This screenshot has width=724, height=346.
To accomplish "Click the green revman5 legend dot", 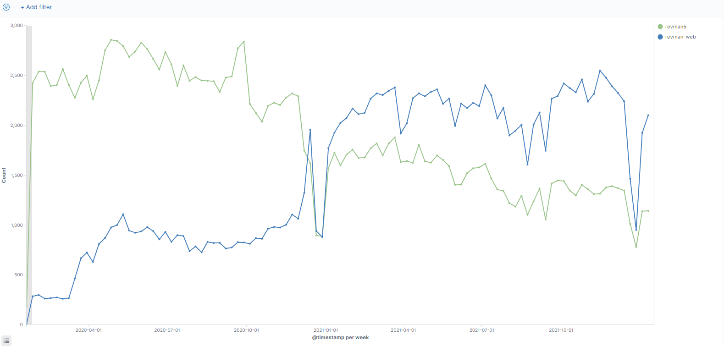I will [x=660, y=27].
